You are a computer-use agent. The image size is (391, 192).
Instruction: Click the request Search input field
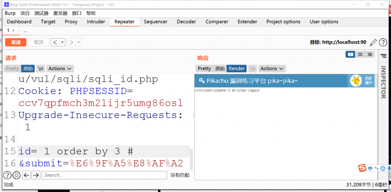(x=104, y=175)
